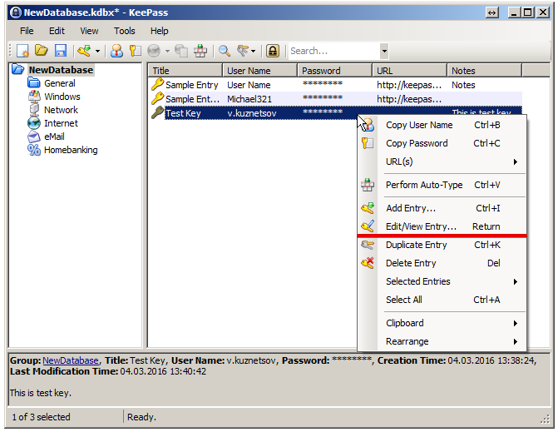Click the Open Database folder icon
Image resolution: width=558 pixels, height=432 pixels.
pyautogui.click(x=41, y=51)
